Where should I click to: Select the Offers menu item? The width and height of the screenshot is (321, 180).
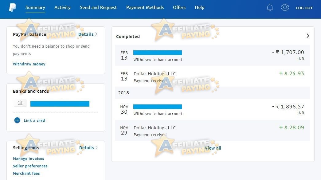click(179, 8)
